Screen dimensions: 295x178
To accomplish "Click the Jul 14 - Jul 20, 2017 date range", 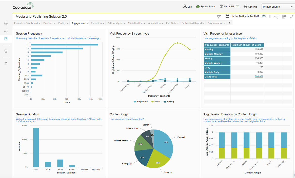I will 245,16.
